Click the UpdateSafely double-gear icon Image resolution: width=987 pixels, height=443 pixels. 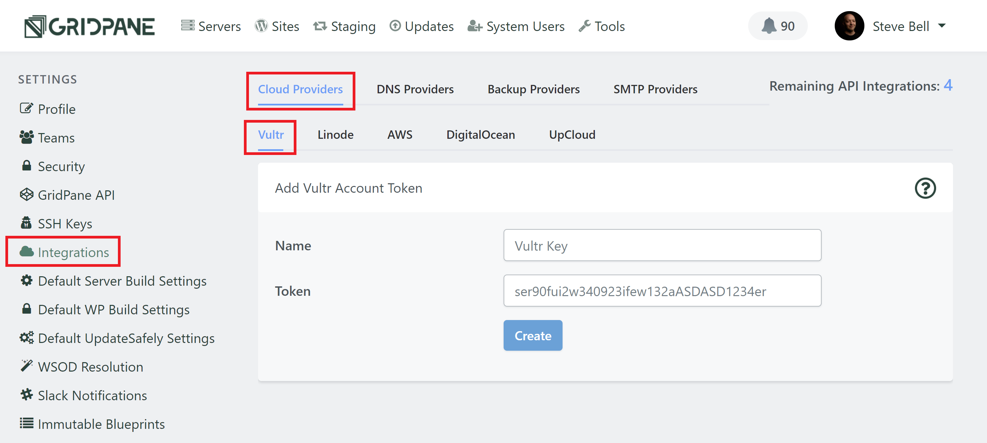(x=26, y=337)
